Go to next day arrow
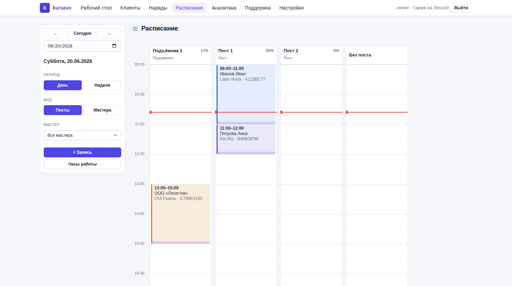Screen dimensions: 512x286 [x=109, y=33]
